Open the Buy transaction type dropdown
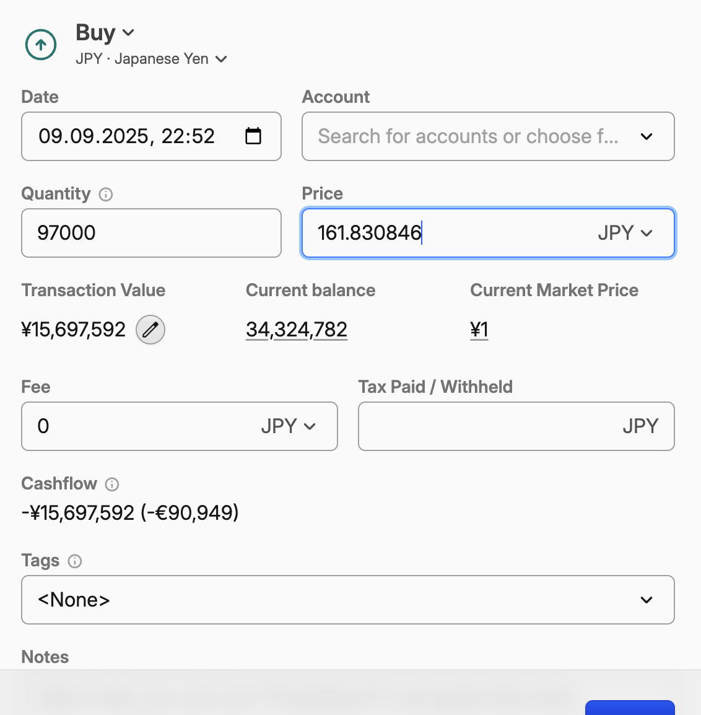Screen dimensions: 701x715 105,33
